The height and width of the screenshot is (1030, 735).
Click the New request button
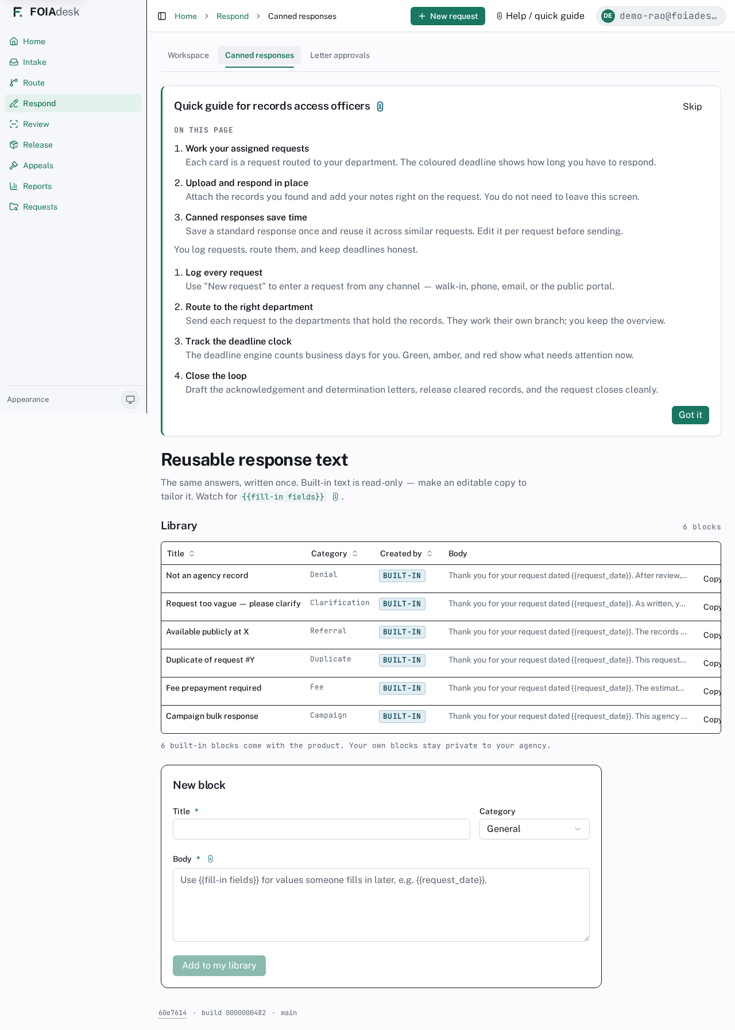(448, 16)
